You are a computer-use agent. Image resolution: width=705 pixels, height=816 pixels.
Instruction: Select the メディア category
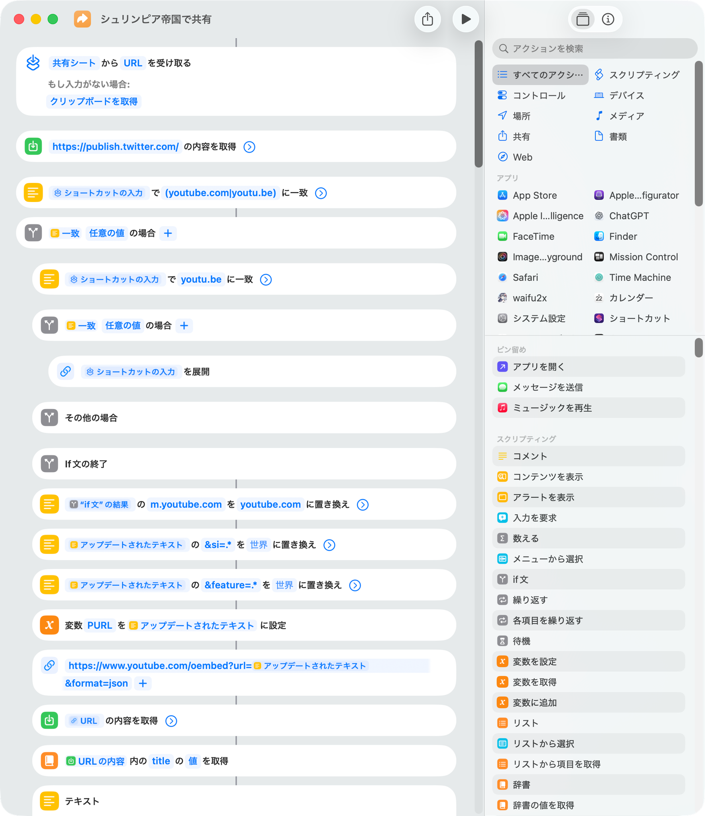(x=619, y=116)
